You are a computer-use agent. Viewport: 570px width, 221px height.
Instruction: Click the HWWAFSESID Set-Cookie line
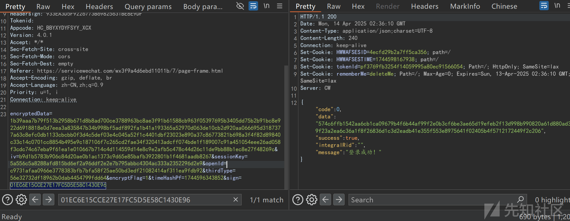click(375, 52)
